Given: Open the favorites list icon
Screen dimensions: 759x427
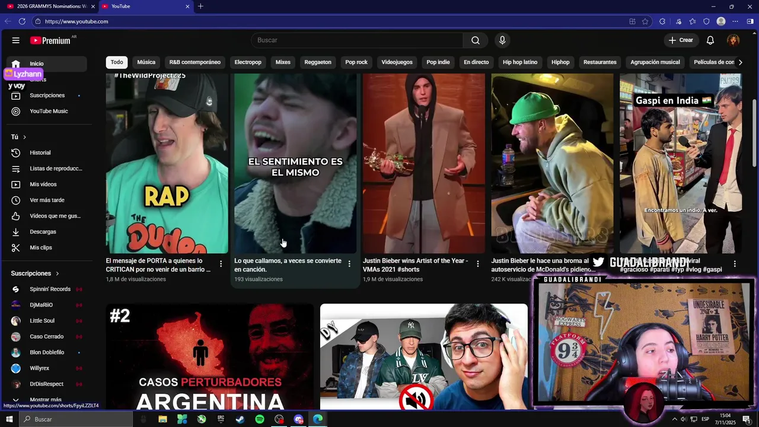Looking at the screenshot, I should [693, 21].
